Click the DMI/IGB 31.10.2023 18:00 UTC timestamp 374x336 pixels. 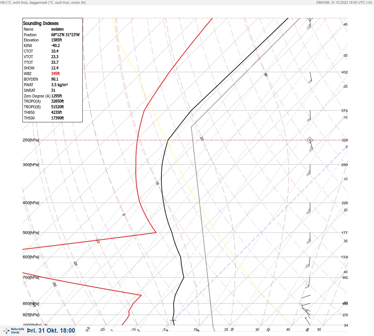(x=344, y=2)
